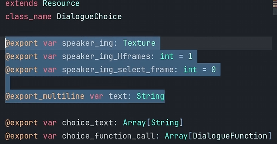Place cursor on the speaker_img variable

click(87, 43)
